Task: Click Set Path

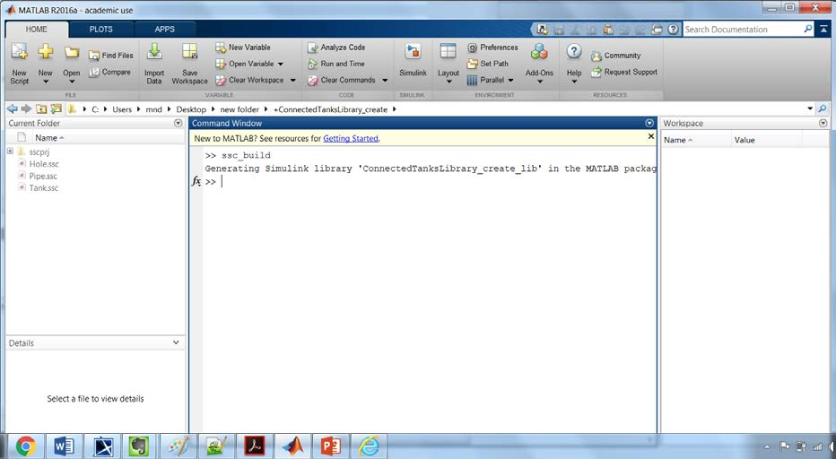Action: tap(487, 64)
